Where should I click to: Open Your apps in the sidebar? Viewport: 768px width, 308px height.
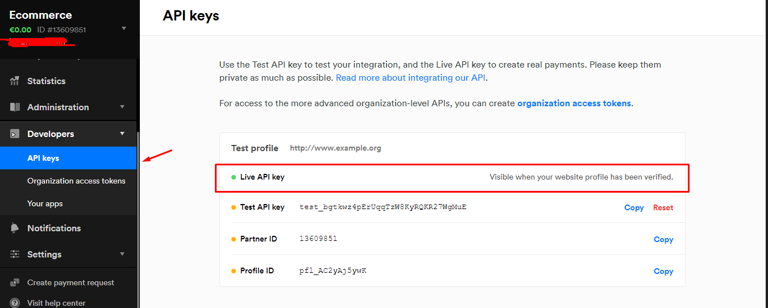click(45, 203)
